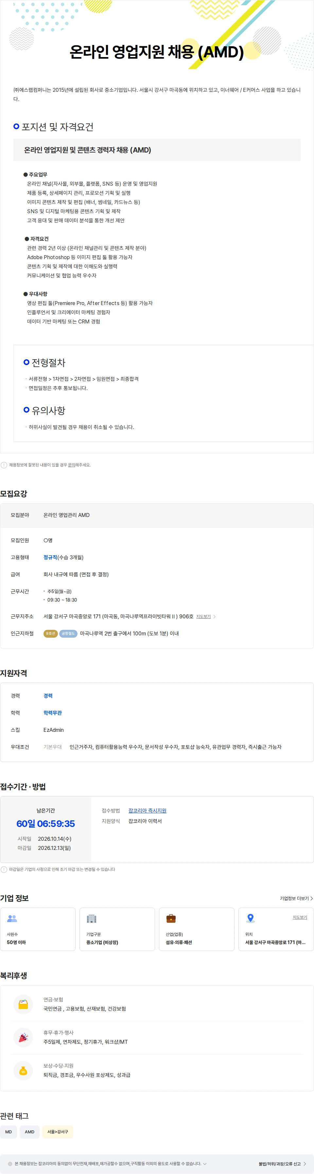Click the info icon beside the deadline notice
314x1174 pixels.
coord(4,870)
